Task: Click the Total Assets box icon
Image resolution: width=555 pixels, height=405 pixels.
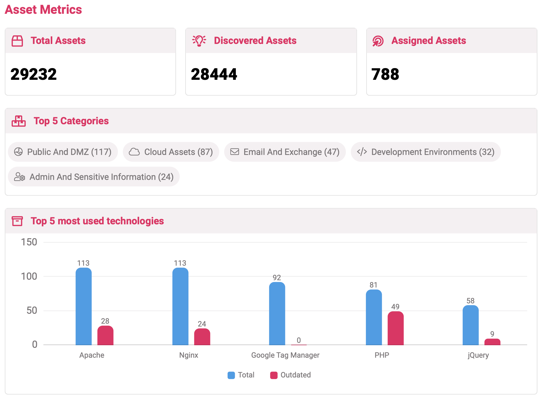Action: [x=17, y=41]
